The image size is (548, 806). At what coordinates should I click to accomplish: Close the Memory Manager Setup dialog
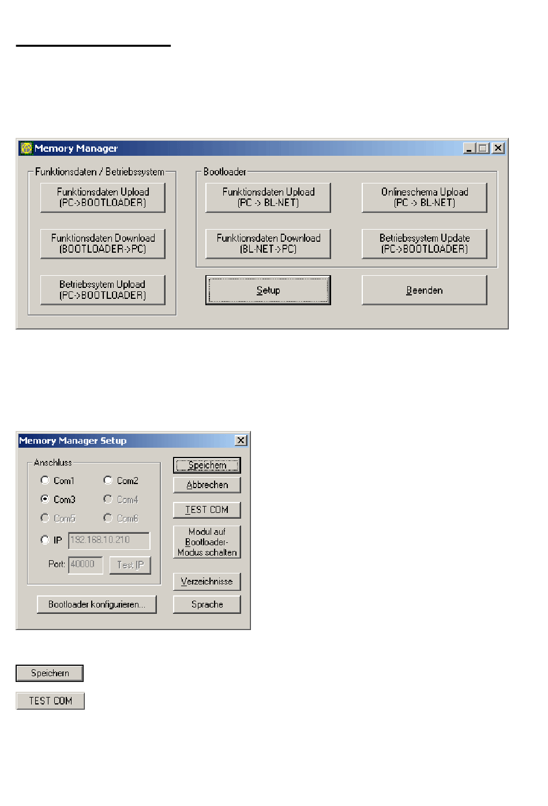tap(241, 440)
